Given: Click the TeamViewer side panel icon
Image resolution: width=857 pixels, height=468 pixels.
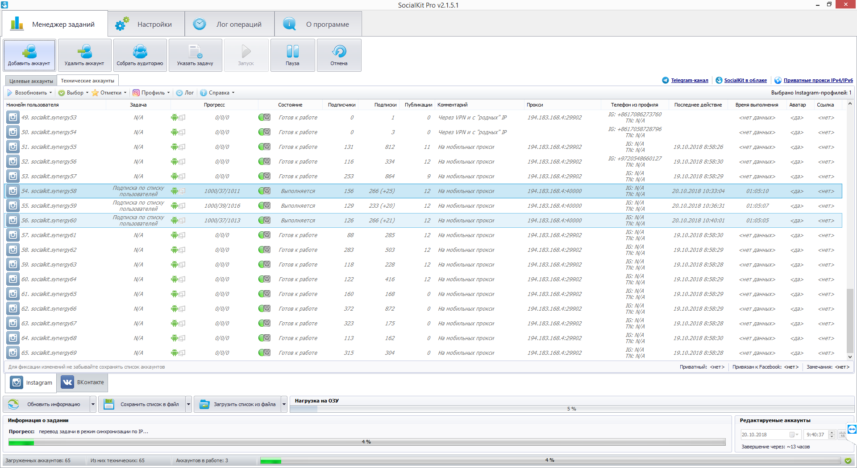Looking at the screenshot, I should coord(852,429).
